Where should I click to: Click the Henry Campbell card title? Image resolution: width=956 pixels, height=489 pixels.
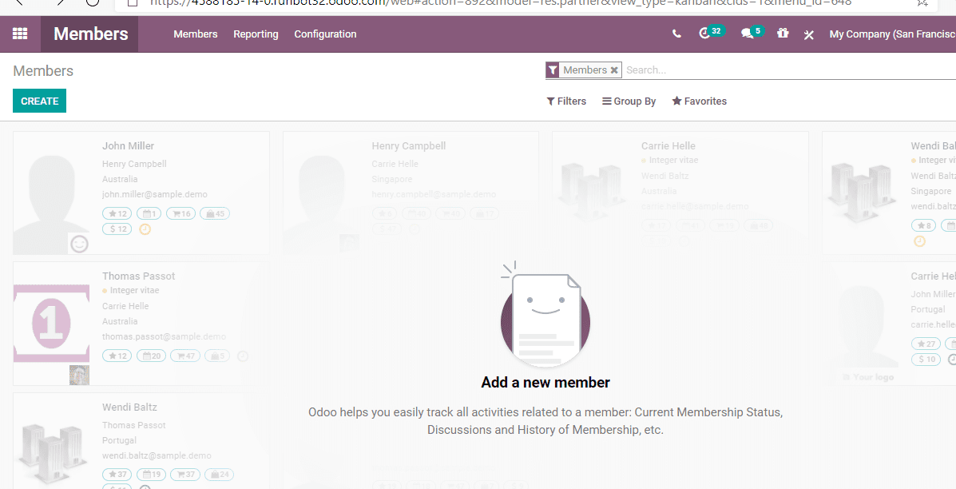pos(408,145)
